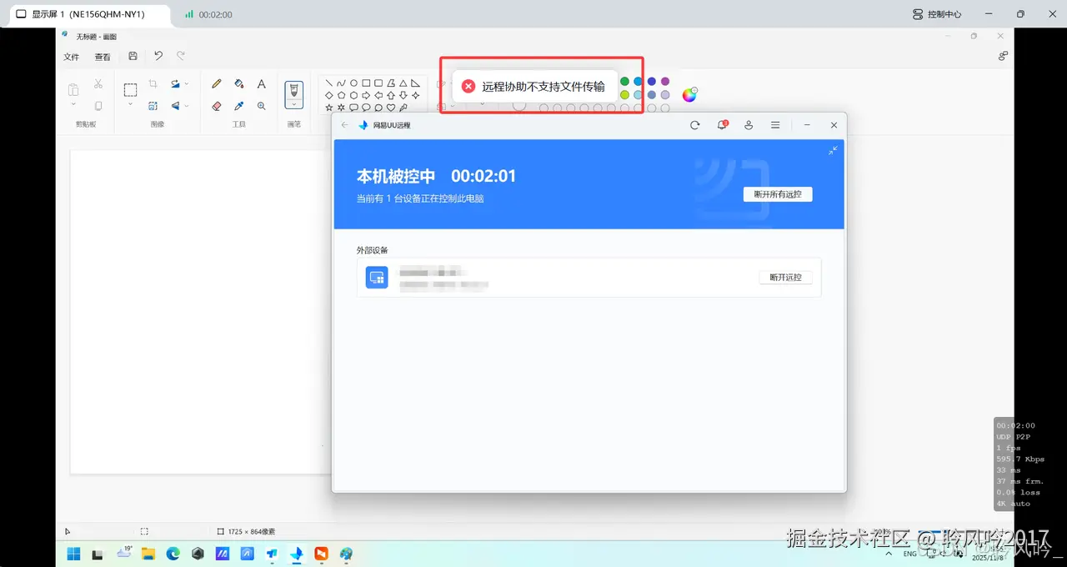Select the Text tool
This screenshot has width=1067, height=567.
point(262,83)
